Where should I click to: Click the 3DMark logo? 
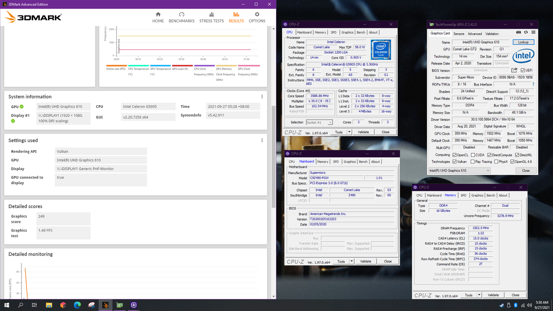click(x=33, y=17)
